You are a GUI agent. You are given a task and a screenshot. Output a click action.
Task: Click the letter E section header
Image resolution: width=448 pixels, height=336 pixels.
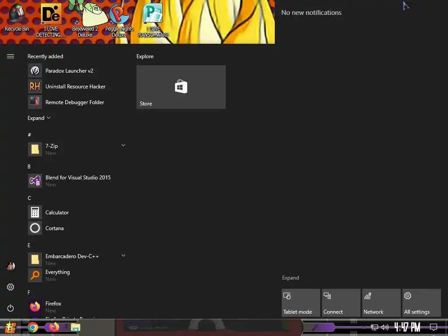(x=29, y=245)
